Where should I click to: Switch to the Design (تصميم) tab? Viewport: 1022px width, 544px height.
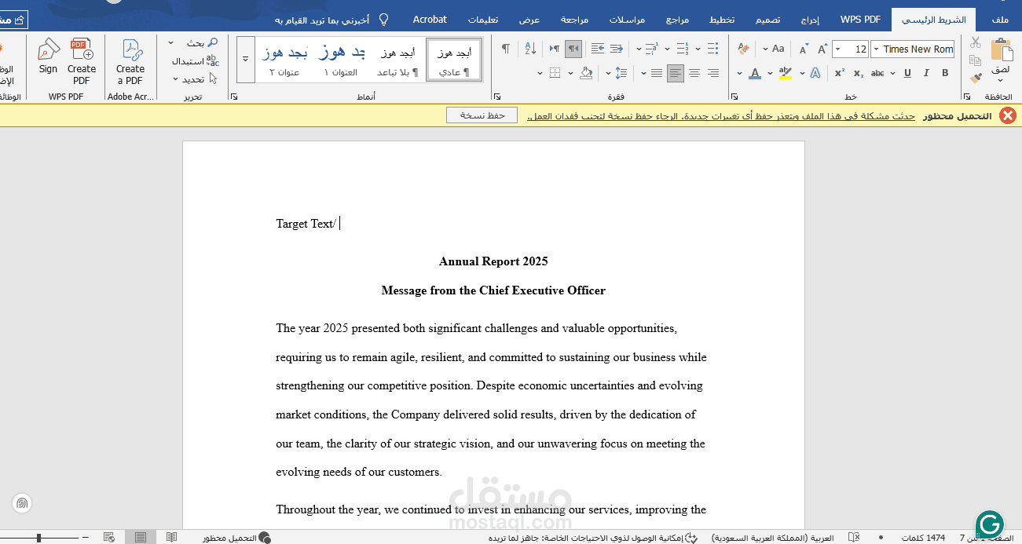click(768, 20)
